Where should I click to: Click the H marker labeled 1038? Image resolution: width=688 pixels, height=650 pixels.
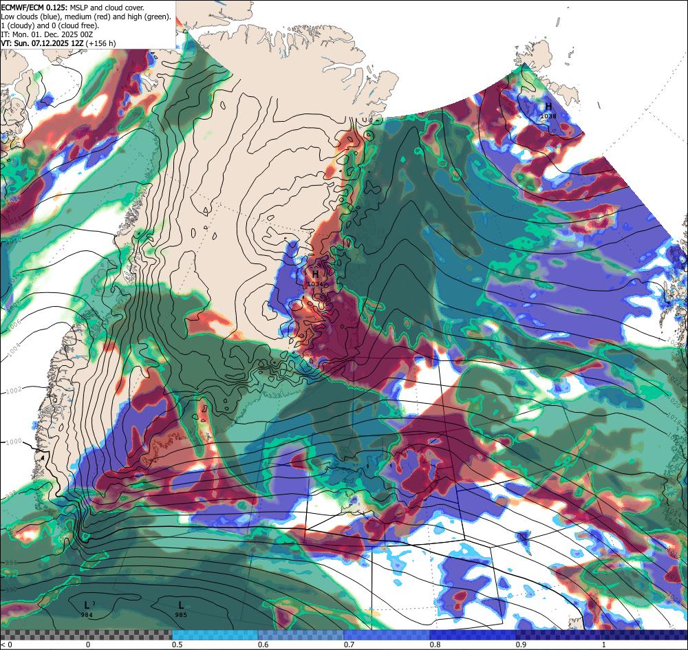click(548, 107)
